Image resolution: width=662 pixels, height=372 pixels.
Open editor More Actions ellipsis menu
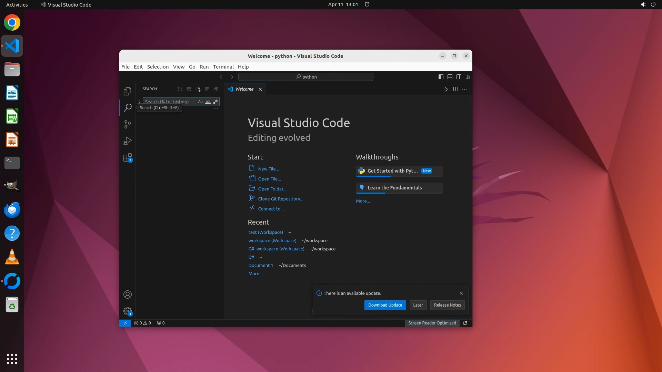[x=464, y=89]
